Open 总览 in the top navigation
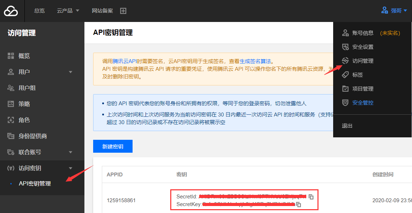This screenshot has width=412, height=213. click(x=39, y=11)
